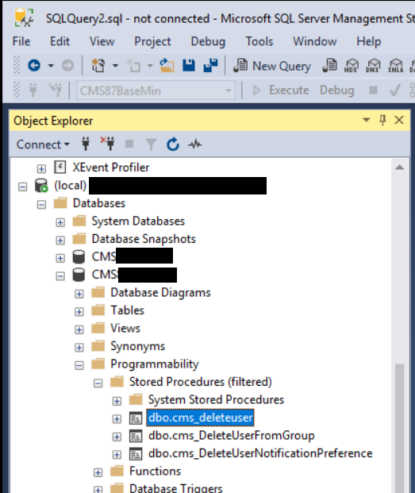
Task: Open the CMS87BaseMin database dropdown
Action: (229, 91)
